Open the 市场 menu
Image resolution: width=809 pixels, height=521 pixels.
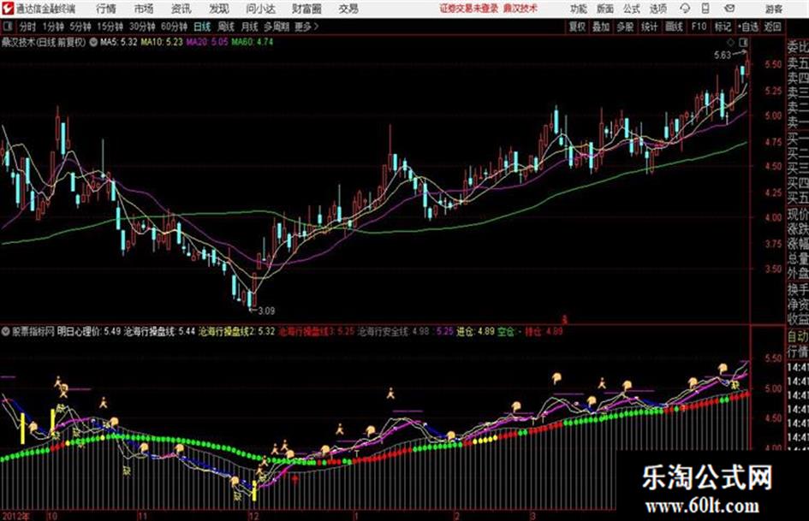point(144,9)
